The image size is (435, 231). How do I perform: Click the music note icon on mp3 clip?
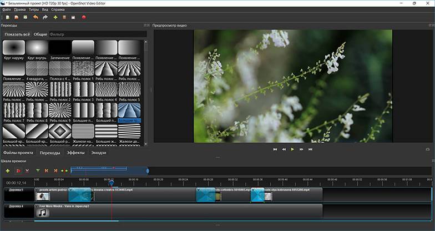[x=42, y=213]
